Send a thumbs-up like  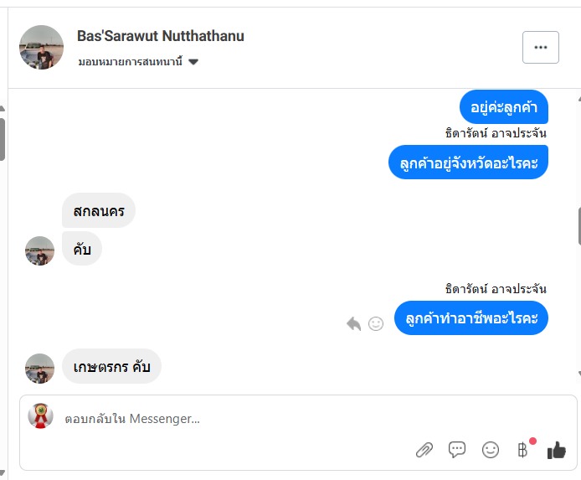(x=557, y=450)
